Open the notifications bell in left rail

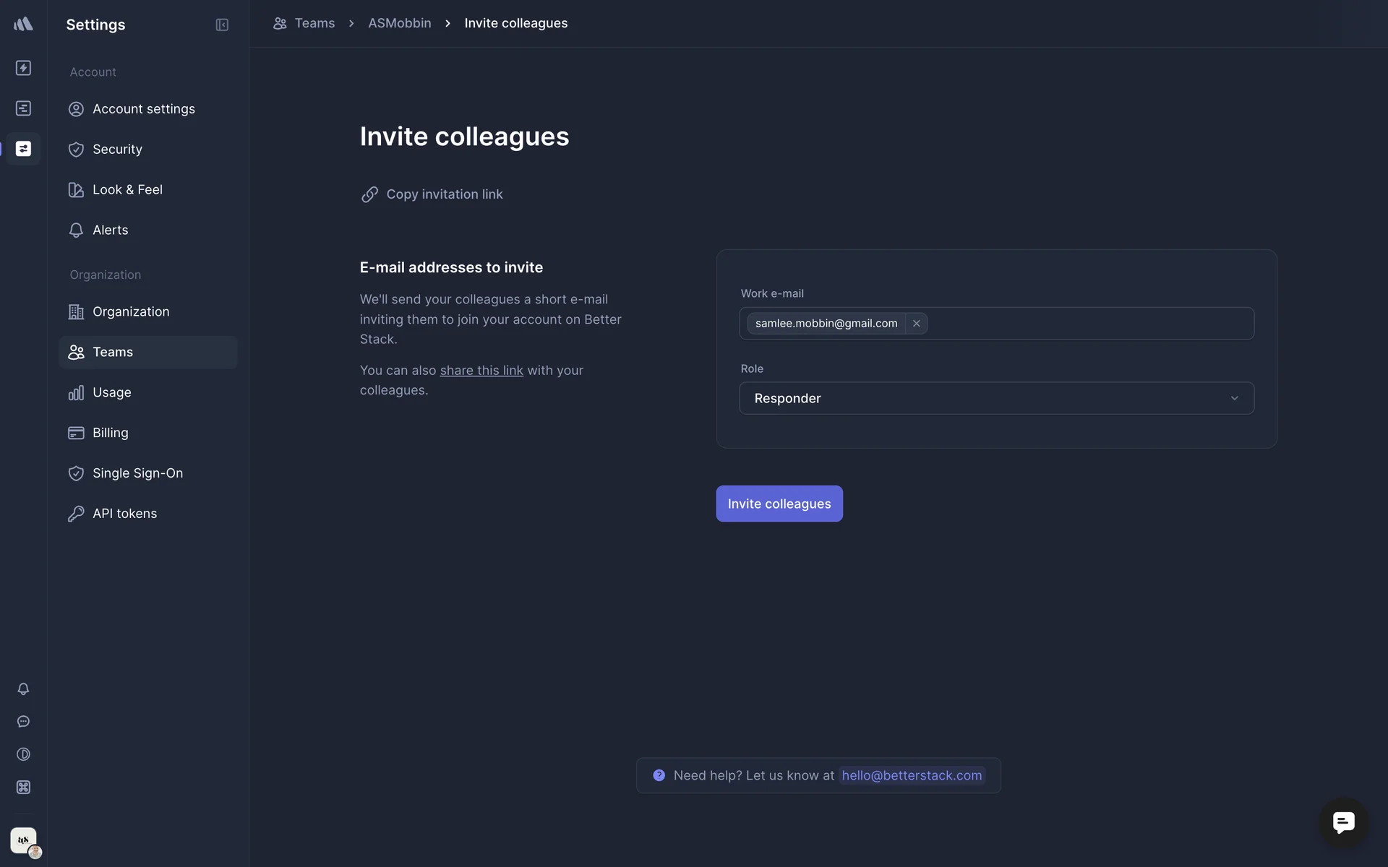[23, 689]
